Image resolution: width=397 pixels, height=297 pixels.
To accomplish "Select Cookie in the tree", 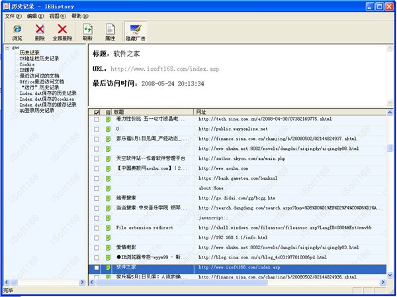I will pyautogui.click(x=27, y=64).
